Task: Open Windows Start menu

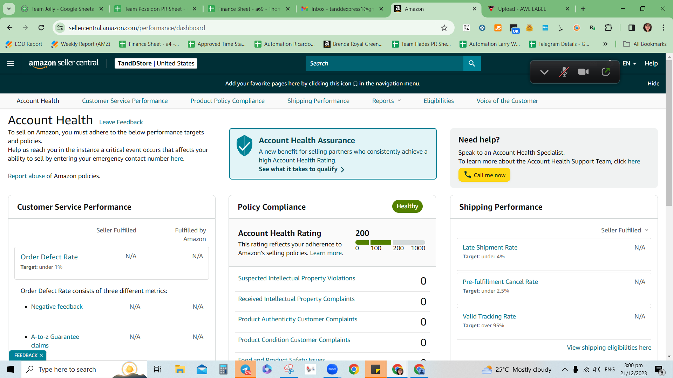Action: coord(11,369)
